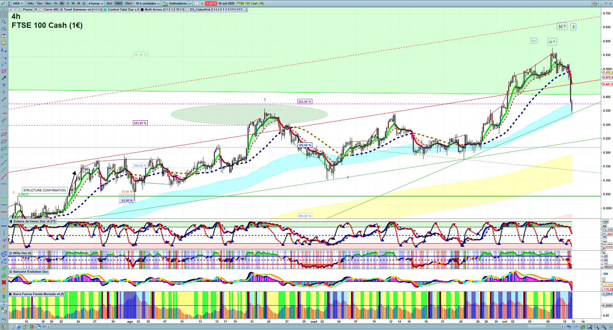
Task: Click the zoom out magnifier at bottom right
Action: (597, 327)
